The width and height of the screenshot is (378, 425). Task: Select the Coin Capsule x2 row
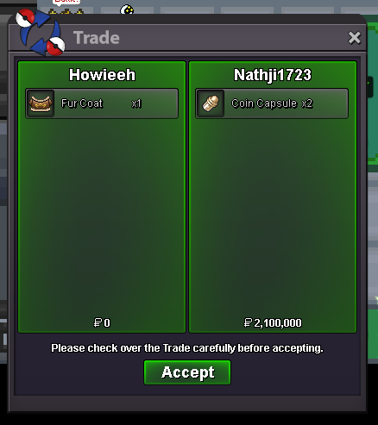(x=272, y=103)
